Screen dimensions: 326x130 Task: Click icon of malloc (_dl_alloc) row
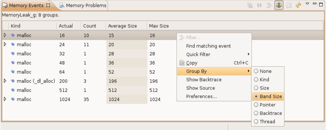pyautogui.click(x=13, y=81)
